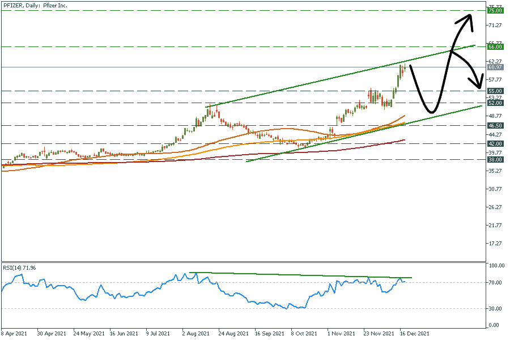This screenshot has width=510, height=340.
Task: Click the 42.00 price level label
Action: [x=495, y=144]
